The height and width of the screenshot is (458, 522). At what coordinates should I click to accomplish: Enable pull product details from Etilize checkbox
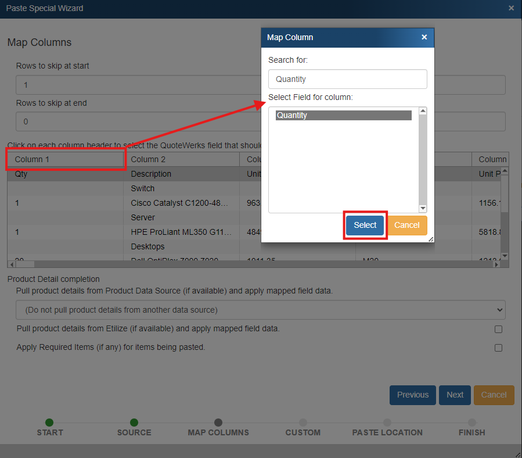[498, 329]
